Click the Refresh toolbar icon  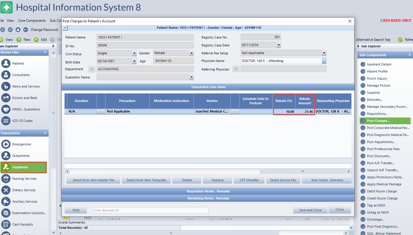[400, 40]
